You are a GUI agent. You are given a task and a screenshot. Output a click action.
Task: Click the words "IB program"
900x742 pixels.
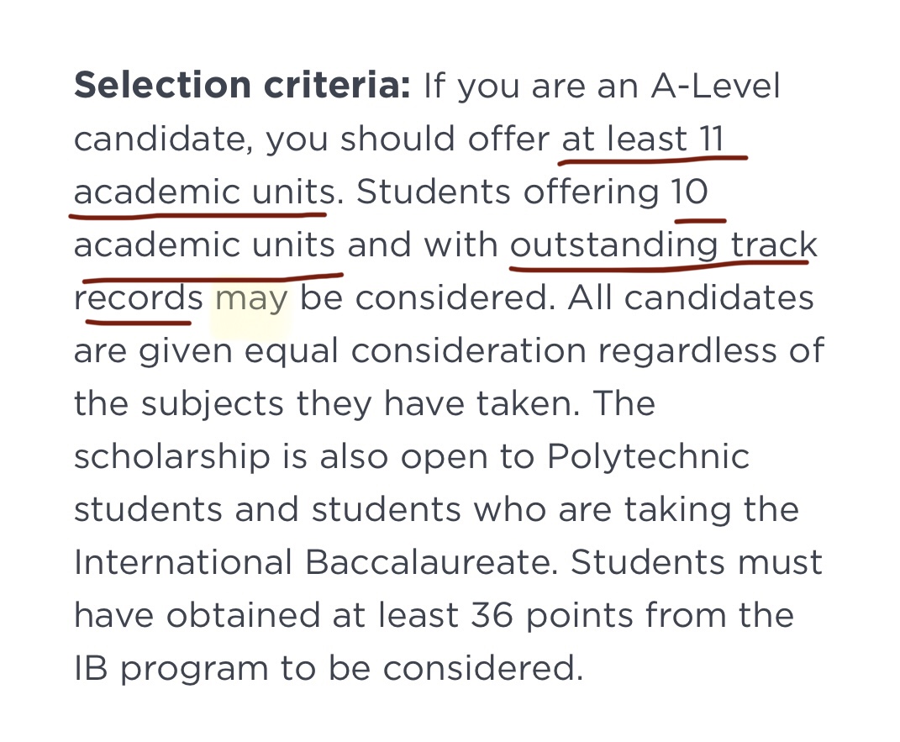(171, 669)
